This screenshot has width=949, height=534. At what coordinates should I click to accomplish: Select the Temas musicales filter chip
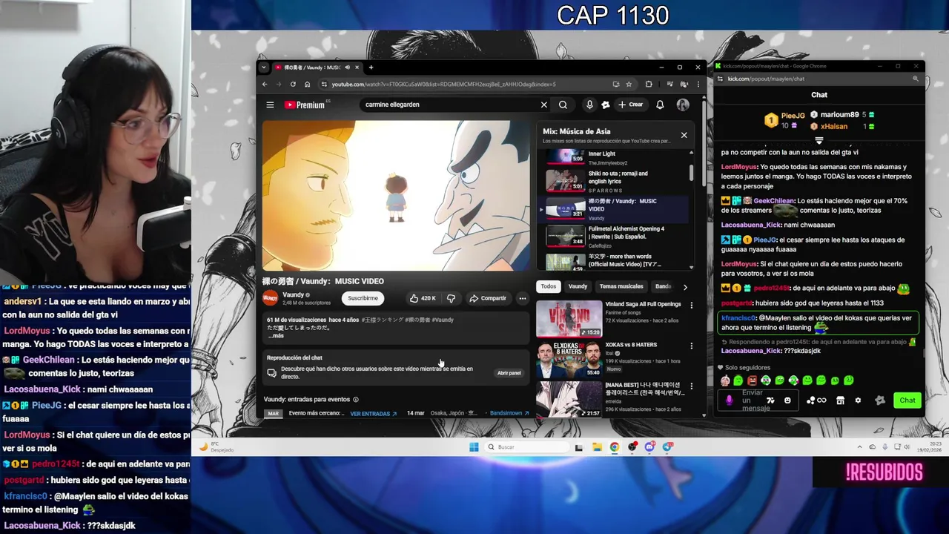click(x=621, y=286)
